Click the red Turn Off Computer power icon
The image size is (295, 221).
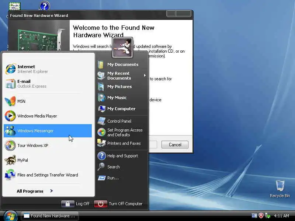point(100,204)
